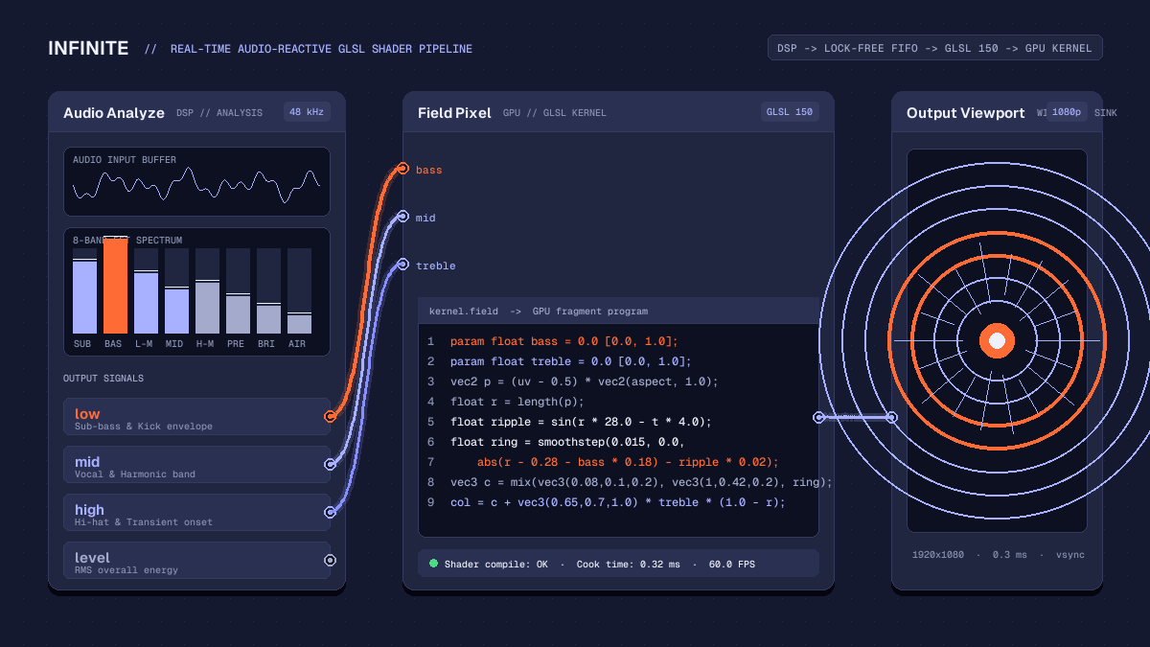Click code line 7 'abs(r - 0.28 - bass'
This screenshot has width=1150, height=647.
click(x=628, y=462)
